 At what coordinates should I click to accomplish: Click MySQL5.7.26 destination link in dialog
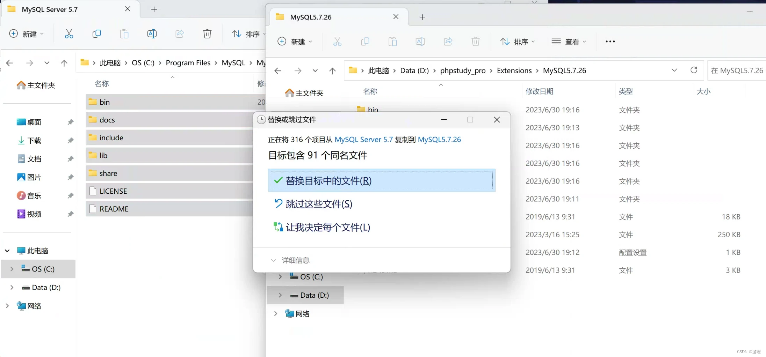(x=439, y=140)
